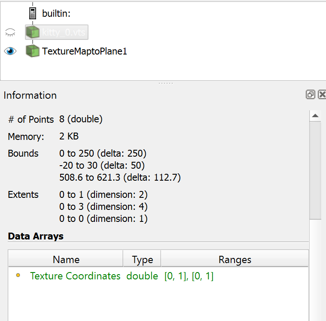
Task: Sort data arrays by Type column
Action: pos(142,260)
